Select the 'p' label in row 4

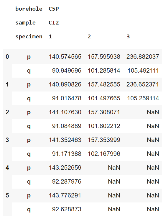[29, 168]
